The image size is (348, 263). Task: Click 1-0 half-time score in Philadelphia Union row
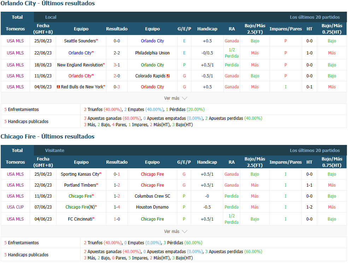[309, 53]
